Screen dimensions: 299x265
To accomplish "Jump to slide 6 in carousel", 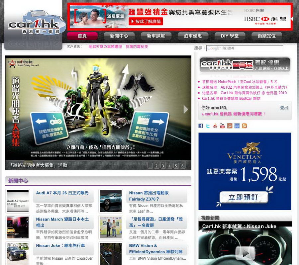I will tap(182, 166).
